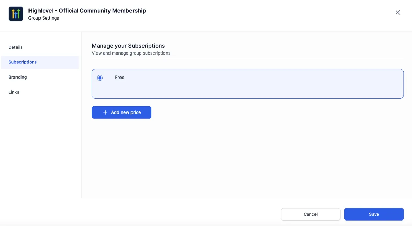The image size is (412, 226).
Task: Select the Free subscription radio button
Action: (x=100, y=78)
